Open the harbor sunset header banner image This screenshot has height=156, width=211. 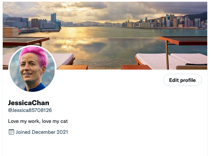pyautogui.click(x=105, y=36)
